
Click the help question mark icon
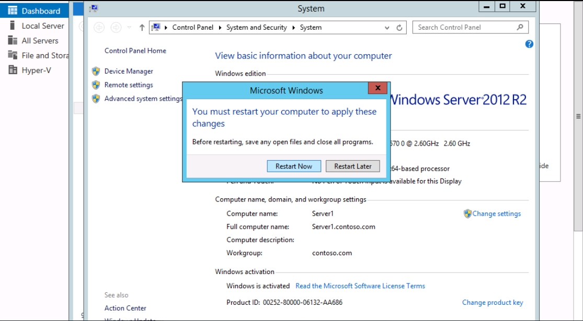(529, 44)
